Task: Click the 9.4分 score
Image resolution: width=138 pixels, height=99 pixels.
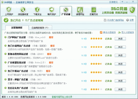Action: [84, 39]
